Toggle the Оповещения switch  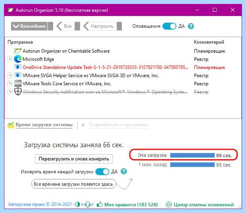coord(169,26)
